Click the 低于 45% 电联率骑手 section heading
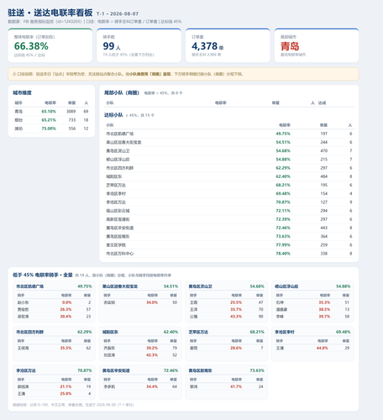This screenshot has height=420, width=383. 43,275
